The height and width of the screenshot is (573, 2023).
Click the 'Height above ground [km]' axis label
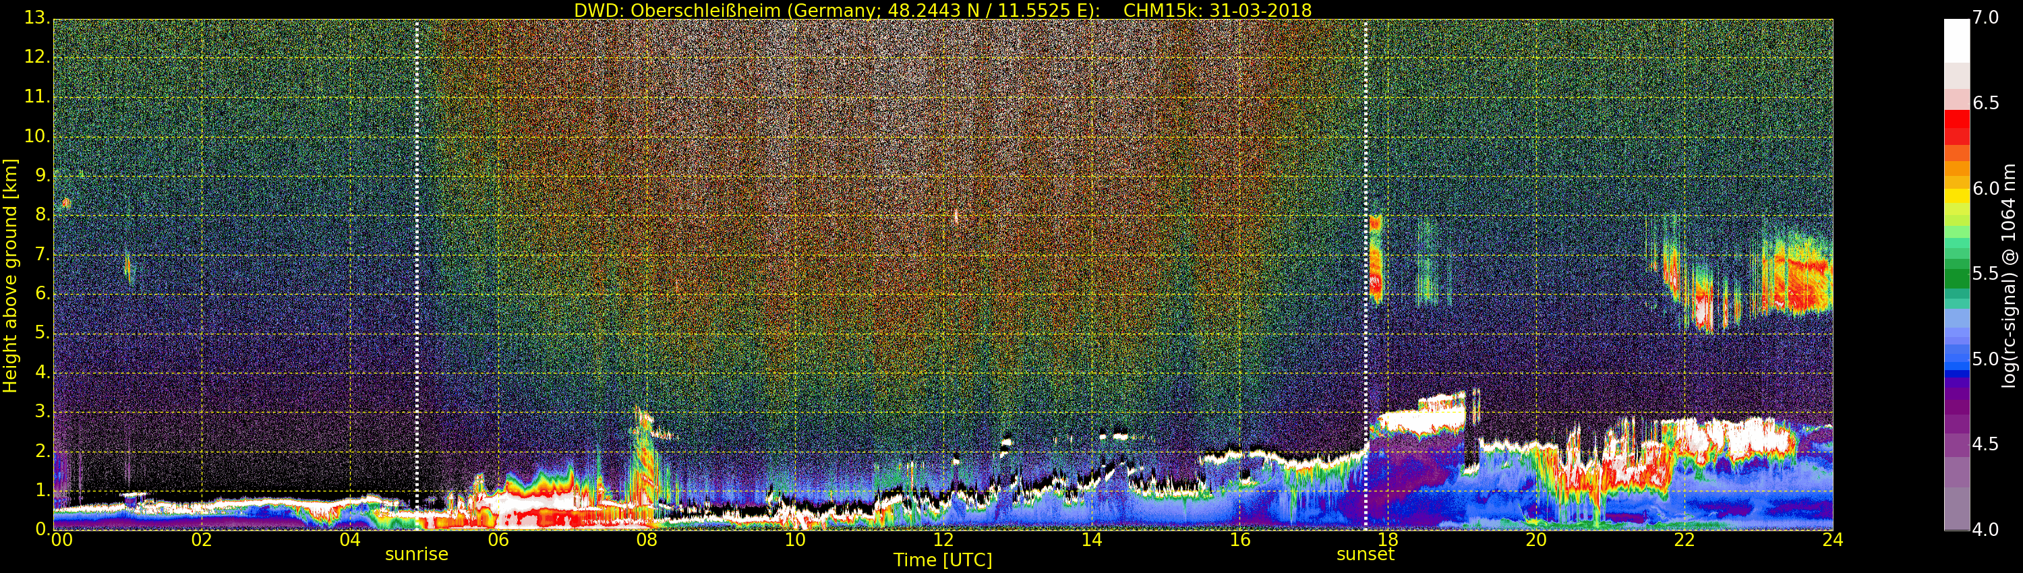(x=10, y=276)
